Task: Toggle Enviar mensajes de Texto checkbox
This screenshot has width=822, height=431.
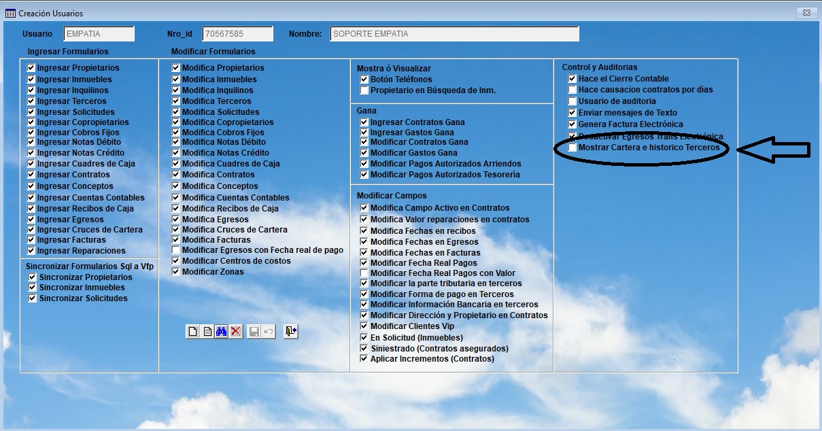Action: [572, 113]
